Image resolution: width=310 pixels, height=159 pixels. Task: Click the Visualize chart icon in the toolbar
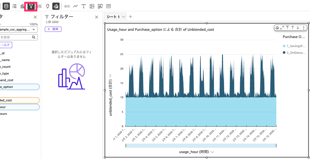coord(56,6)
